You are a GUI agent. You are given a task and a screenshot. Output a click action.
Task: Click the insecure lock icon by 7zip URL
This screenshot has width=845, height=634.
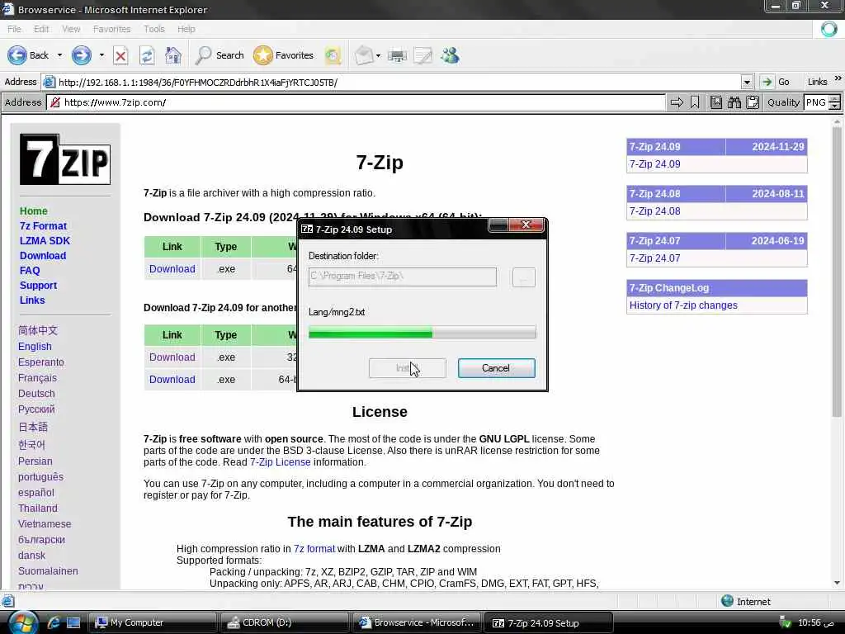point(55,102)
